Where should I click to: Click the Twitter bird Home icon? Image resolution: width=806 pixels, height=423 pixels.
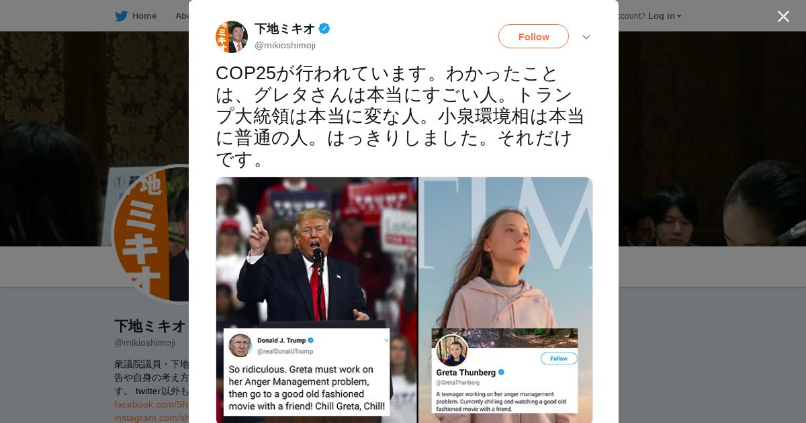coord(121,15)
